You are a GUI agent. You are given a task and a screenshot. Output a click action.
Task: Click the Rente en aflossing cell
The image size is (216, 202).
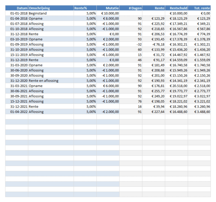tap(44, 81)
